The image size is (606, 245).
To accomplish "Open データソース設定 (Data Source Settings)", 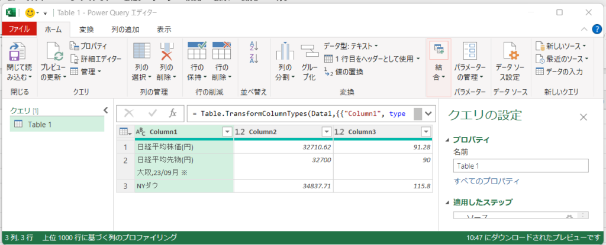I will coord(507,51).
